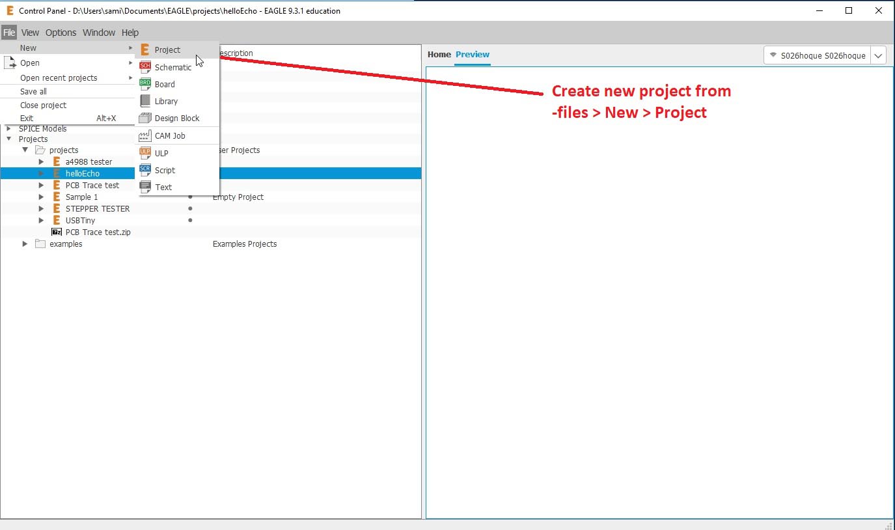Click the CAM Job factory icon
Viewport: 895px width, 530px height.
[x=145, y=135]
